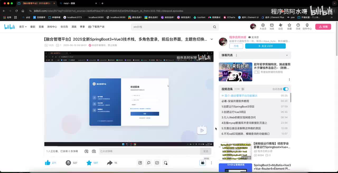Open the 少年,来剪片吧 ad thumbnail
338x173 pixels.
[235, 72]
